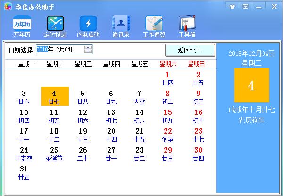Select highlighted date 4 廿七
Viewport: 283px width, 196px height.
click(55, 97)
